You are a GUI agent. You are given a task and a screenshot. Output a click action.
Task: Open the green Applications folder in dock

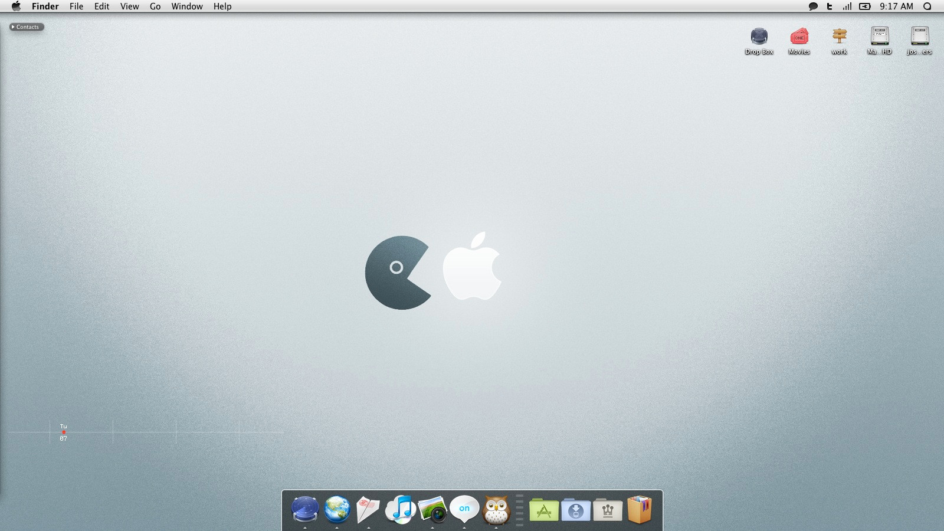click(x=544, y=510)
